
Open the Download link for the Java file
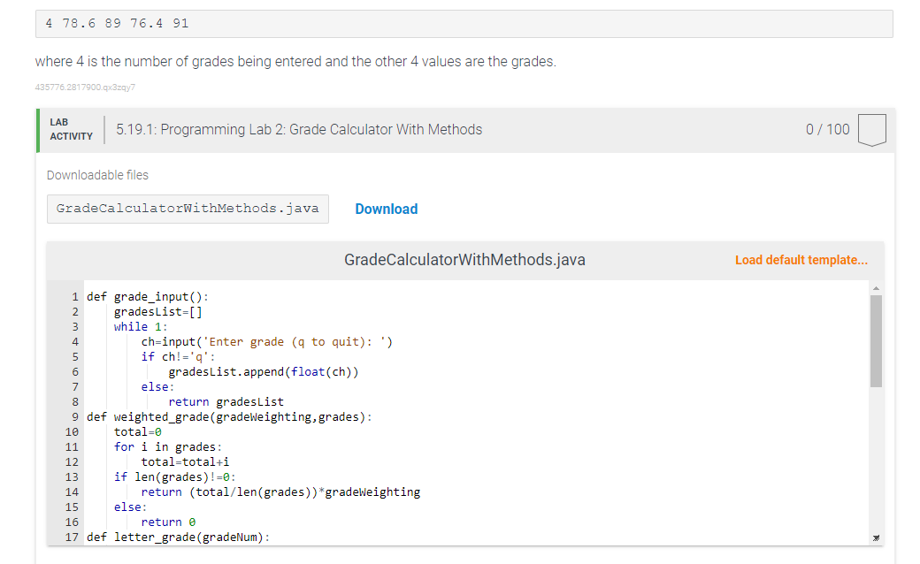[387, 209]
